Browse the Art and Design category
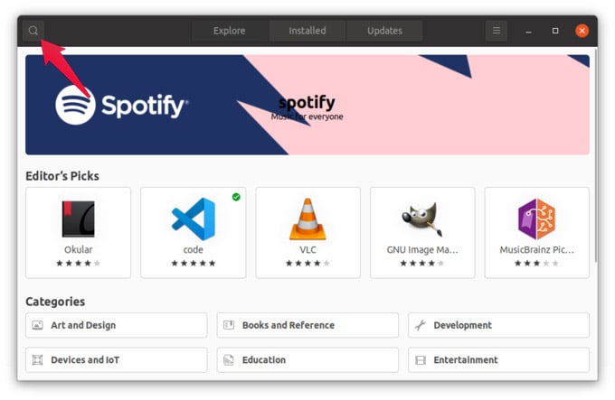 click(x=117, y=325)
